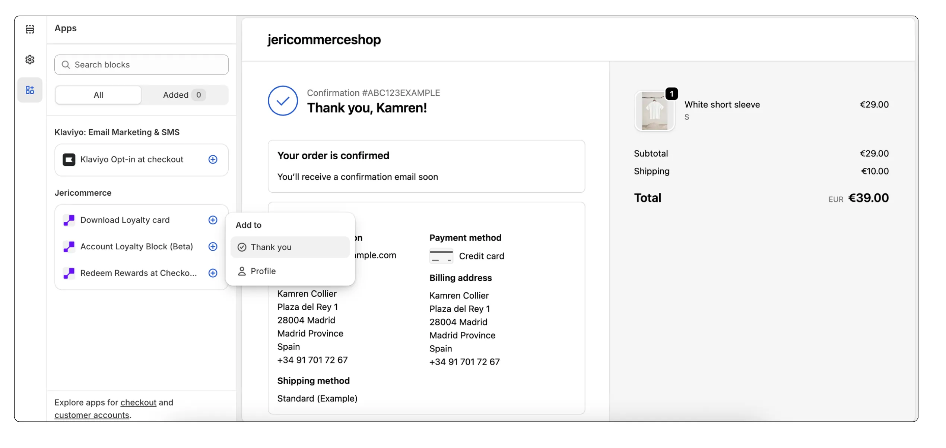This screenshot has width=946, height=448.
Task: Focus the Search blocks field
Action: coord(142,65)
